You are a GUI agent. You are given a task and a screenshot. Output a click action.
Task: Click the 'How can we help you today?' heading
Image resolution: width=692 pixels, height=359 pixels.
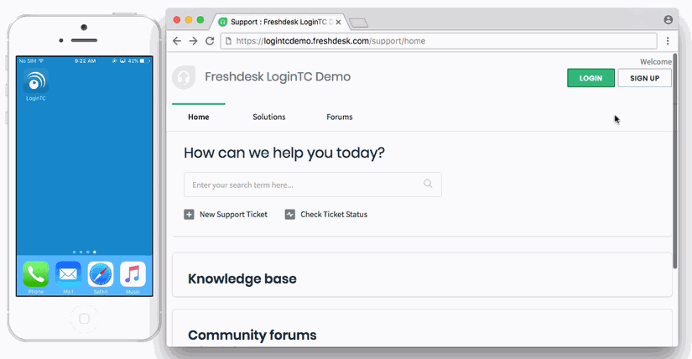pos(284,153)
